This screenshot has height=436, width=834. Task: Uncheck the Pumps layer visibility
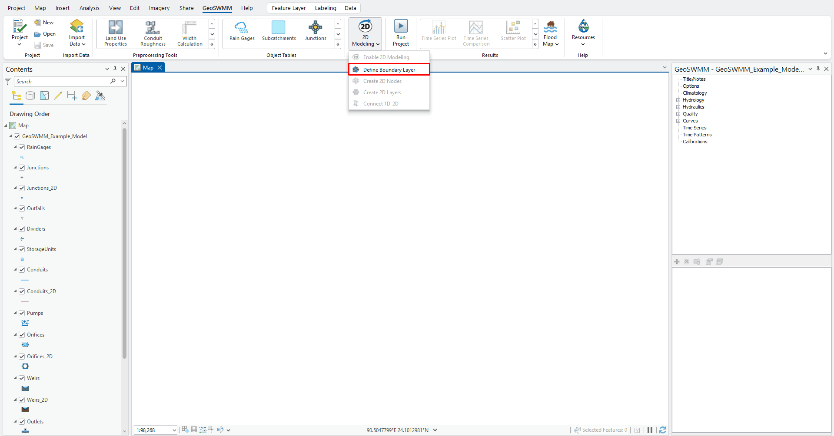click(x=22, y=313)
